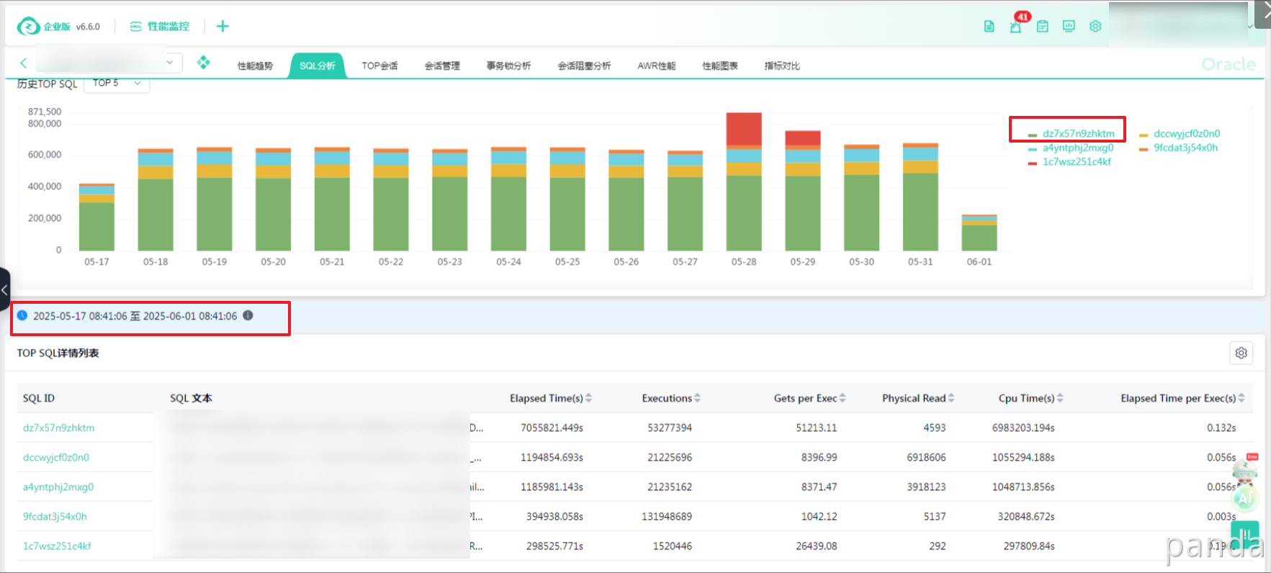The image size is (1271, 573).
Task: Click the green diamond topology icon
Action: [x=204, y=63]
